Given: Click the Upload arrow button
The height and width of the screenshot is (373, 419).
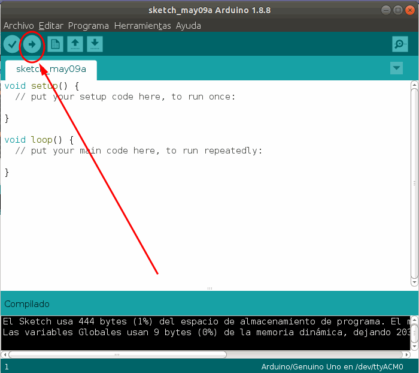Looking at the screenshot, I should pos(32,44).
